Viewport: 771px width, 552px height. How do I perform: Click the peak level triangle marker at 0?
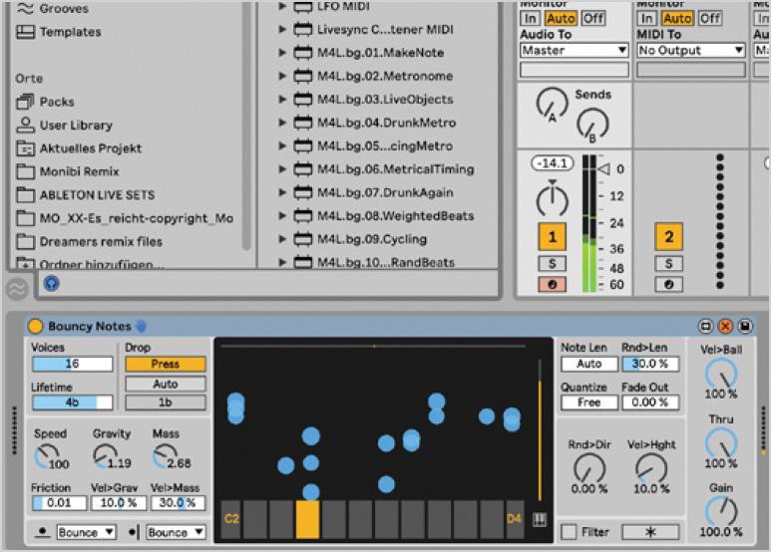pyautogui.click(x=603, y=169)
